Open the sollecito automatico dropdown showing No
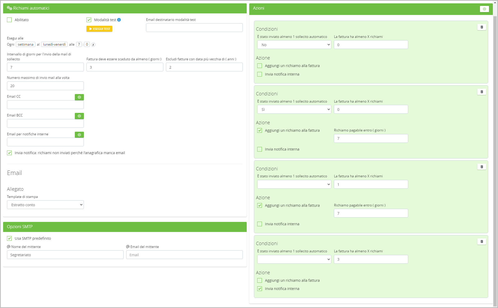498x308 pixels. click(x=294, y=45)
